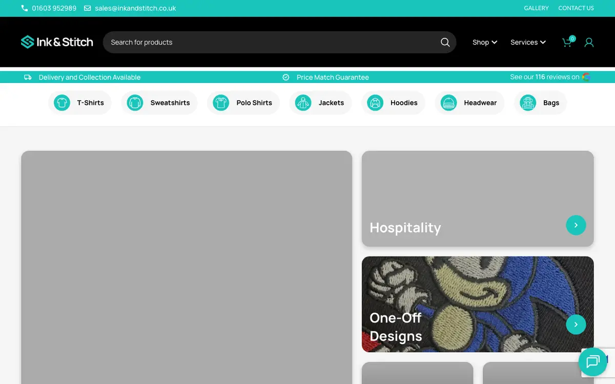Click the T-Shirts category icon
615x384 pixels.
[62, 103]
